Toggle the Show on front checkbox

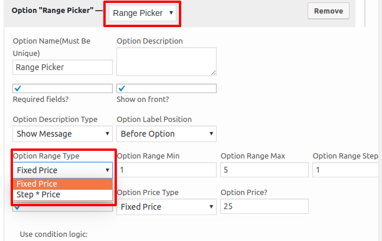pyautogui.click(x=166, y=88)
